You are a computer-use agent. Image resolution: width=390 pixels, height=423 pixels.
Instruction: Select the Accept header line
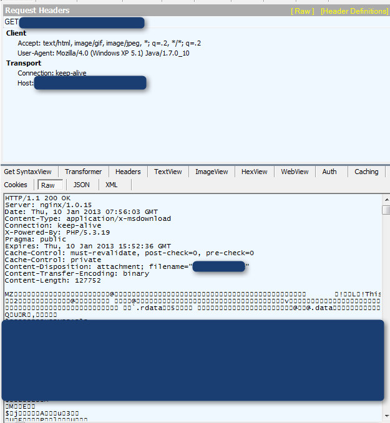109,43
